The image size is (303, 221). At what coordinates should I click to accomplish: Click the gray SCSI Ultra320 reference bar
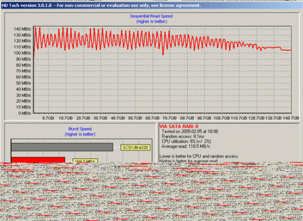tap(62, 147)
